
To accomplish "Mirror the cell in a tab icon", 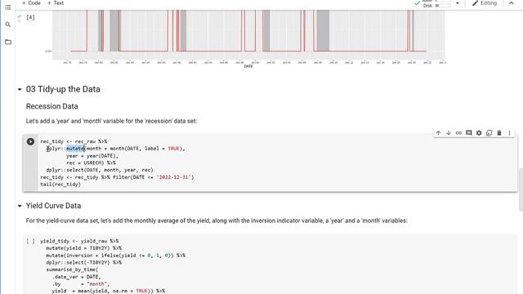I will pos(489,133).
